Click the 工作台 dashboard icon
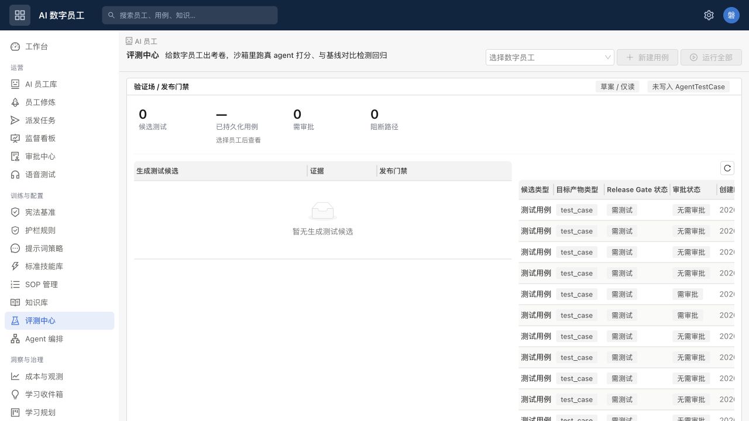Viewport: 749px width, 421px height. coord(15,47)
